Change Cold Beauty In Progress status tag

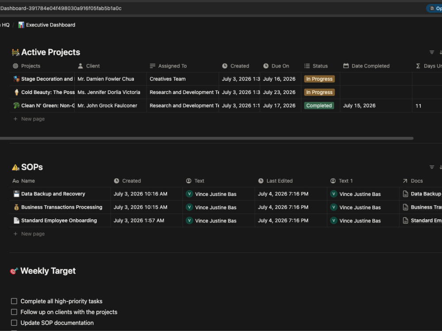click(x=319, y=92)
